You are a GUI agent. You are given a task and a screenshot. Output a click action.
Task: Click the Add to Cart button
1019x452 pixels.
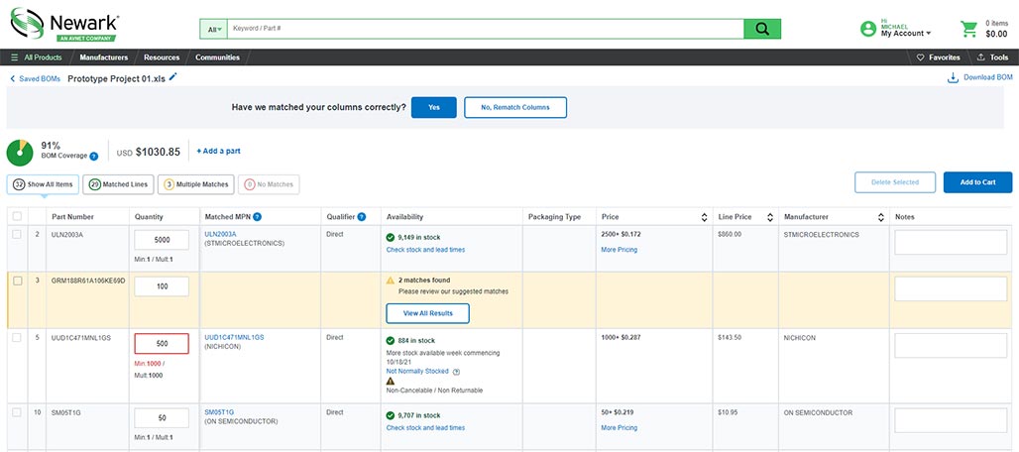click(x=977, y=182)
